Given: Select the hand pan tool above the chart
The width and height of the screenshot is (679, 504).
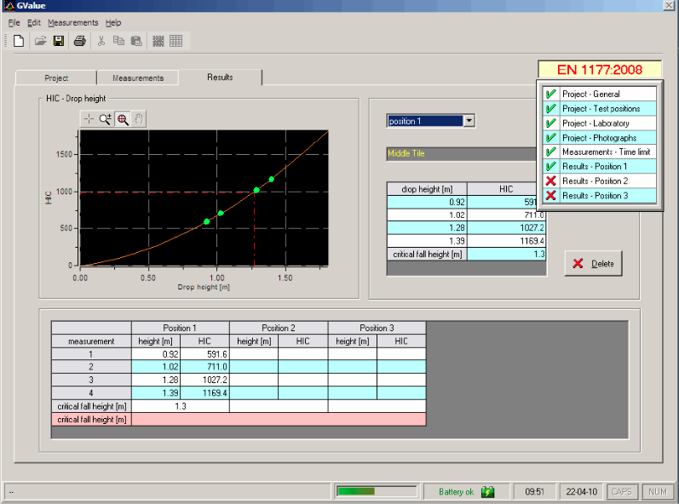Looking at the screenshot, I should pyautogui.click(x=140, y=119).
